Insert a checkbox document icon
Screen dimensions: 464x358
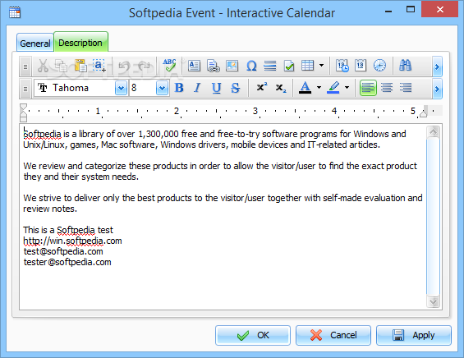point(289,66)
